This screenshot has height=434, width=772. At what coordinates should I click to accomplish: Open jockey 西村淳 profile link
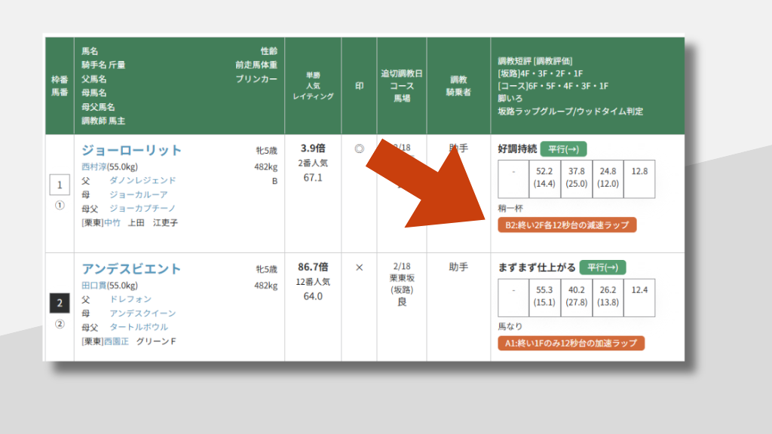tap(95, 167)
